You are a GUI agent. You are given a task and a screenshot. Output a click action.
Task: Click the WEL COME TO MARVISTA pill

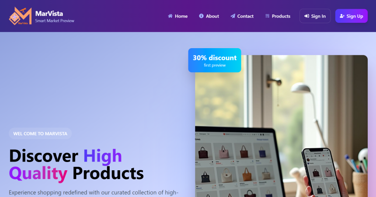pyautogui.click(x=40, y=134)
